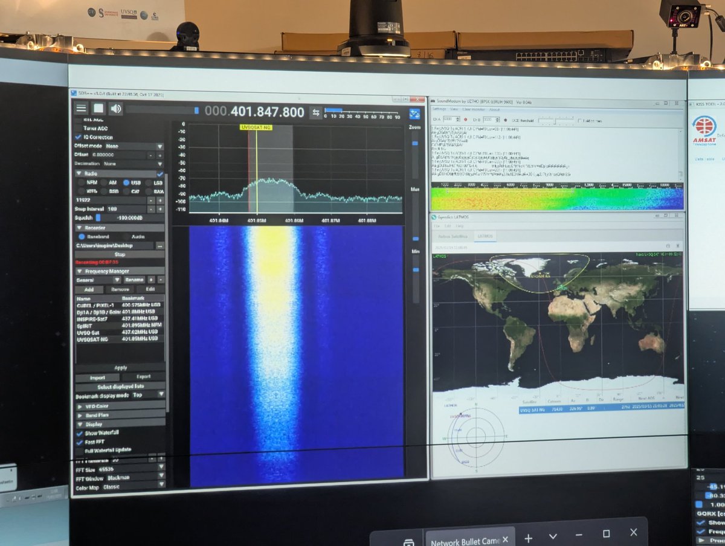This screenshot has height=546, width=725.
Task: Disable Show Waterfall
Action: click(79, 433)
